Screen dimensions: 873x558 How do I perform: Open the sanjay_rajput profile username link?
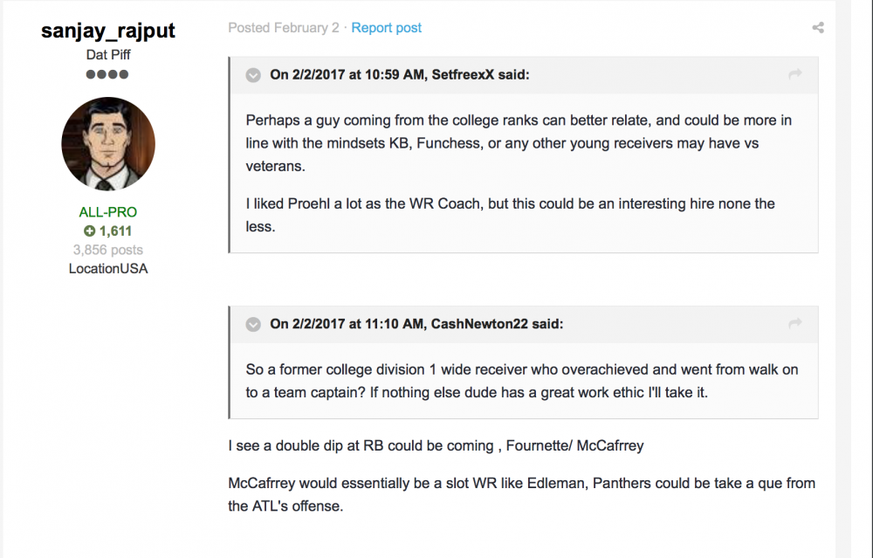[108, 31]
